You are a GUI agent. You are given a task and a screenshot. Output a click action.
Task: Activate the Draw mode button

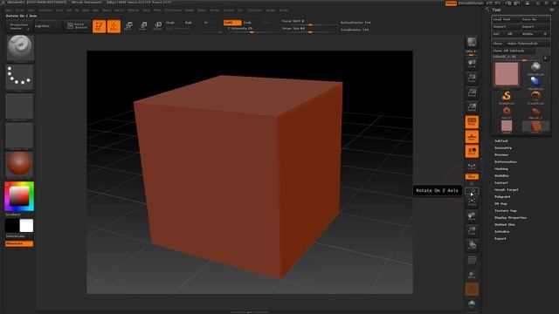click(x=114, y=26)
